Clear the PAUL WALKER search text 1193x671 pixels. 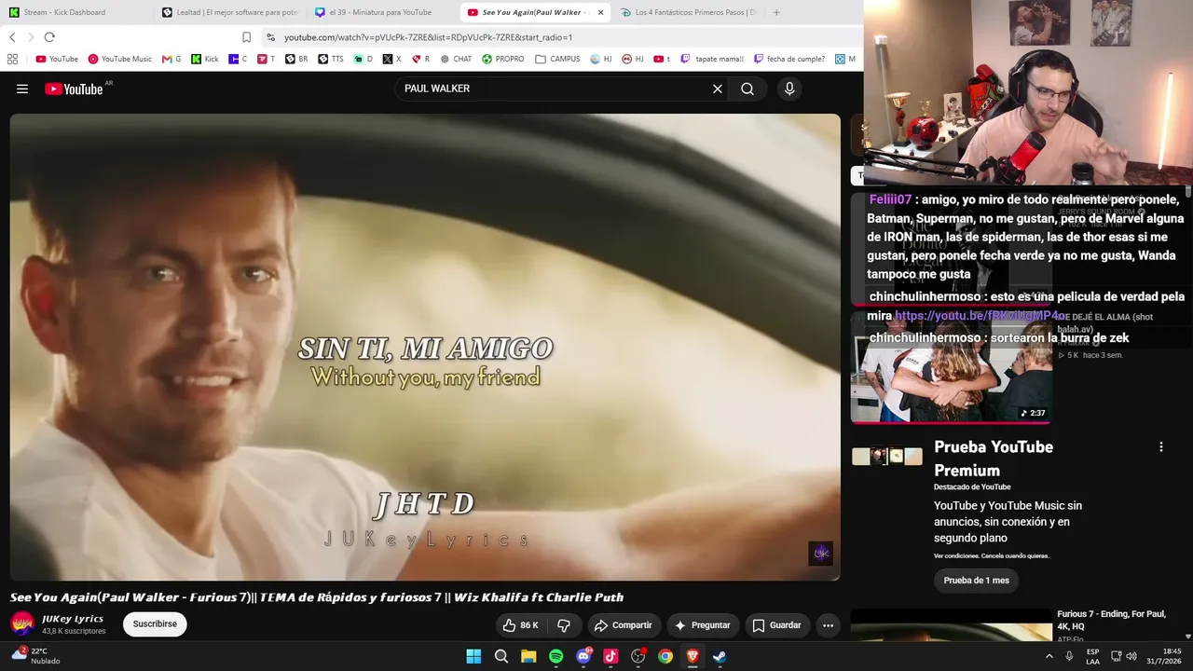(718, 89)
